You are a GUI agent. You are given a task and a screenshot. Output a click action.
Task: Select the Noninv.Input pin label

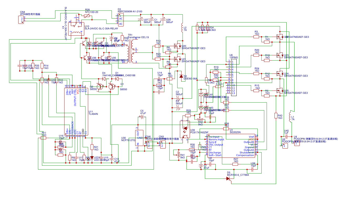[216, 139]
